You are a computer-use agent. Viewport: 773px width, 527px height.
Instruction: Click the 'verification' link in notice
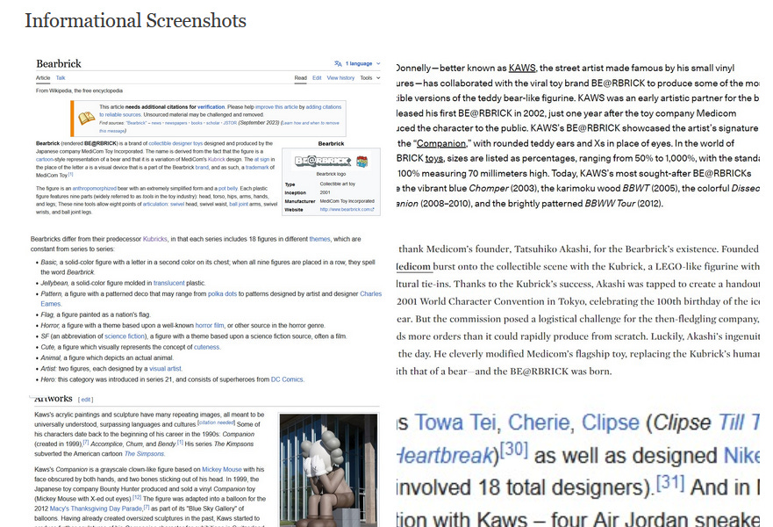pos(211,106)
